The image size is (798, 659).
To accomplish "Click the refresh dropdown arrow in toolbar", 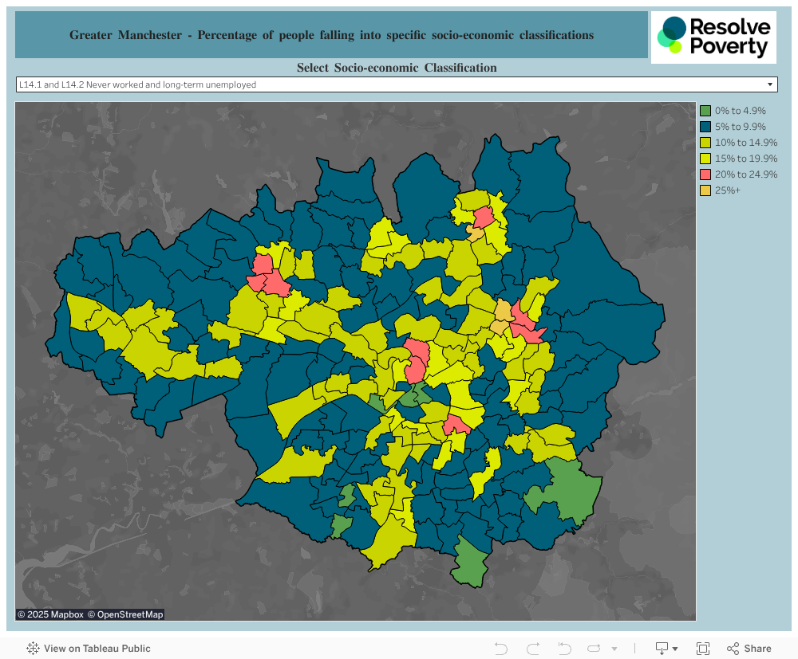I will [x=614, y=649].
